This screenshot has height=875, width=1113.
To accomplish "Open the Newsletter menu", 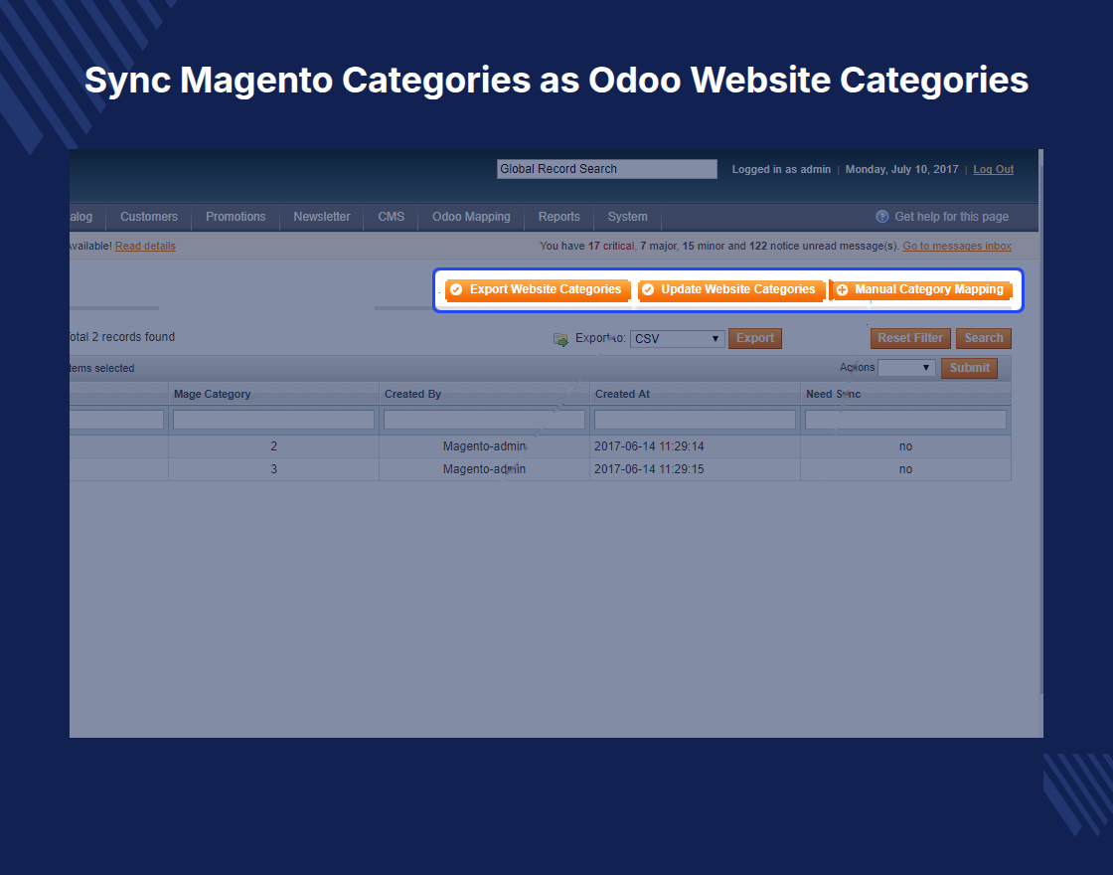I will coord(322,217).
